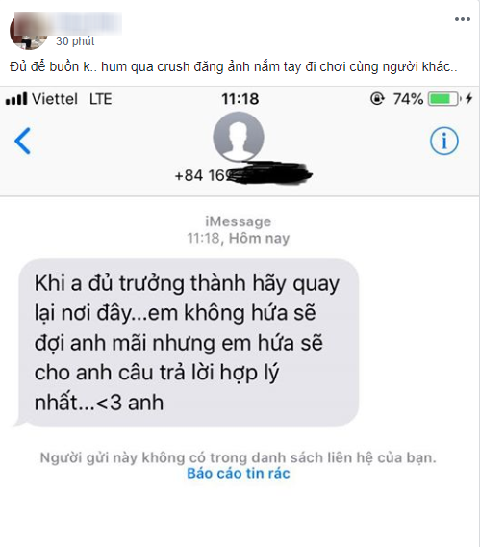Image resolution: width=480 pixels, height=547 pixels.
Task: Click the blurred poster profile picture
Action: click(x=28, y=31)
